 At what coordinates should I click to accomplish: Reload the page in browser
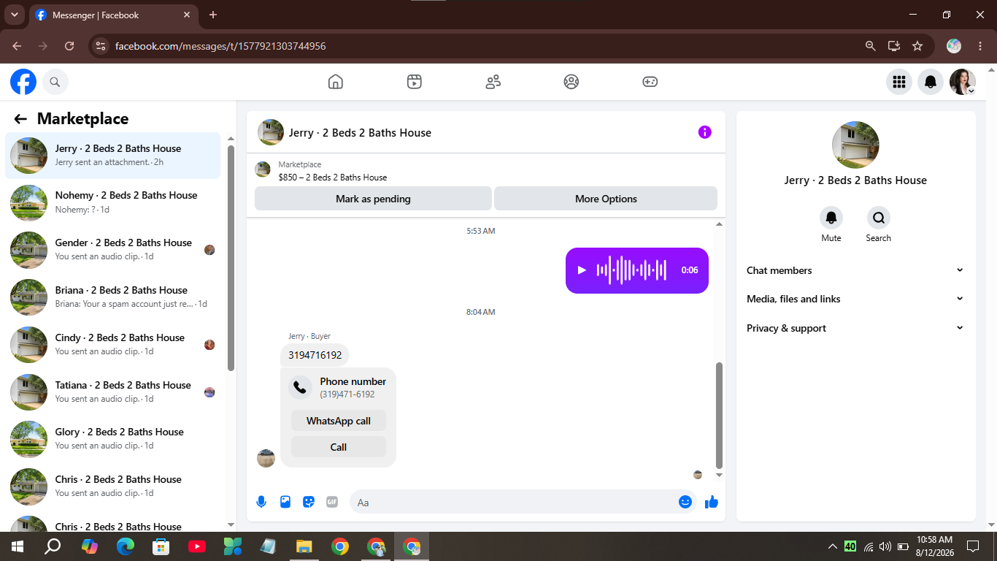point(69,46)
